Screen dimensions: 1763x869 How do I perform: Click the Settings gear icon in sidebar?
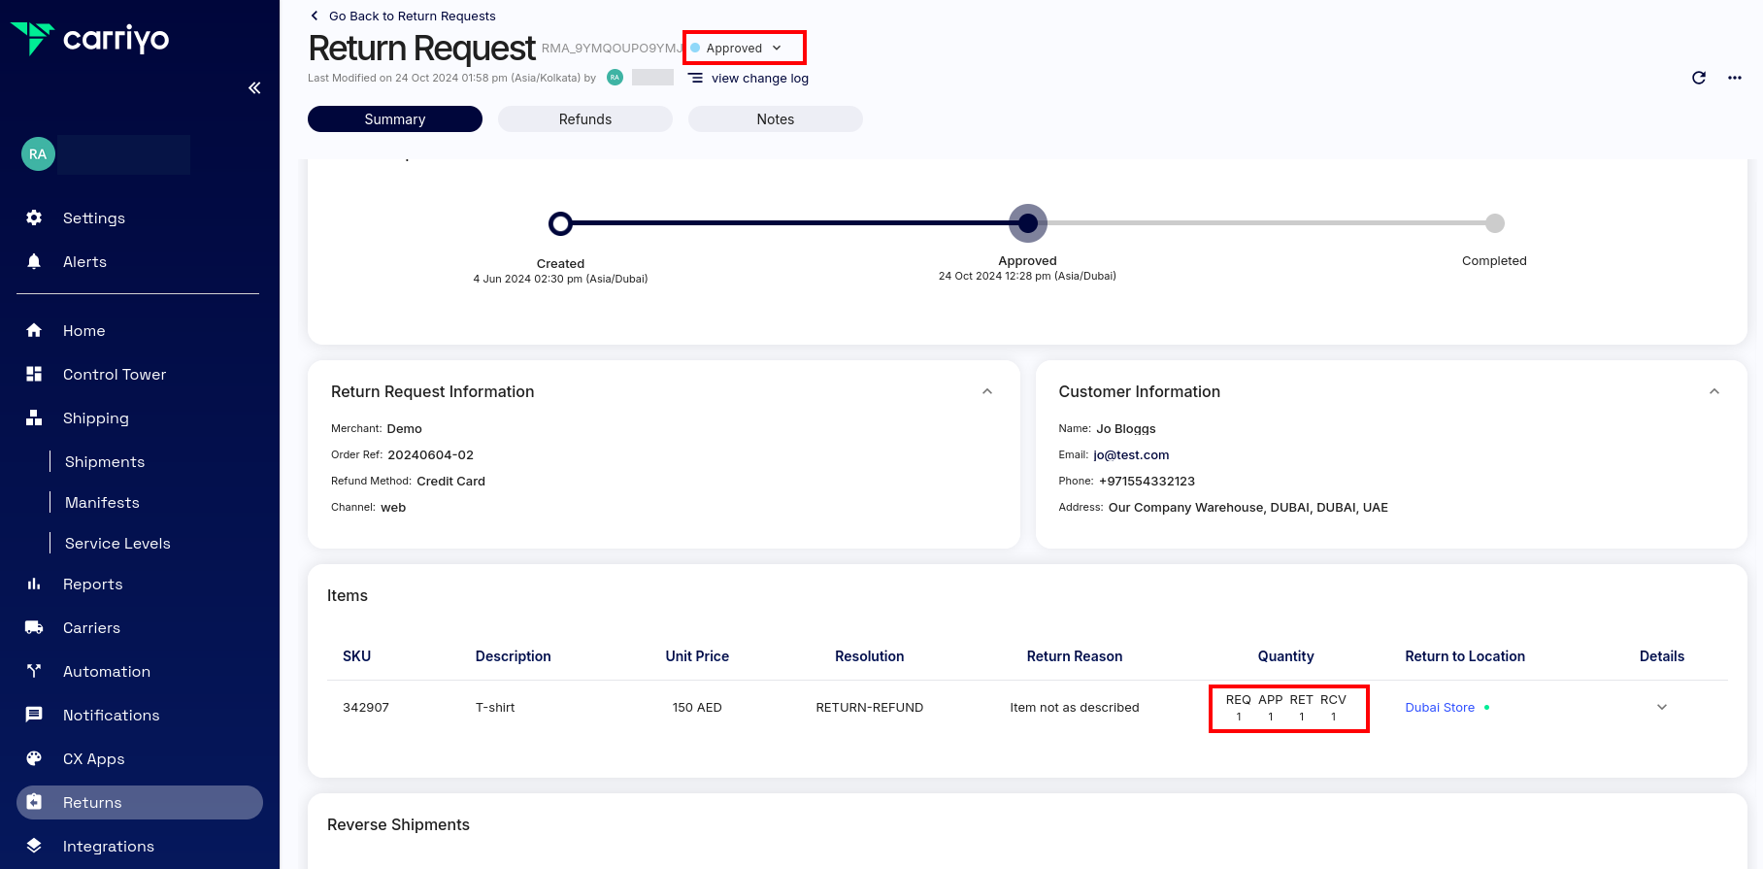34,217
